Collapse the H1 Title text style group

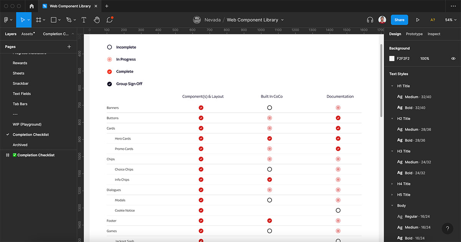[392, 86]
